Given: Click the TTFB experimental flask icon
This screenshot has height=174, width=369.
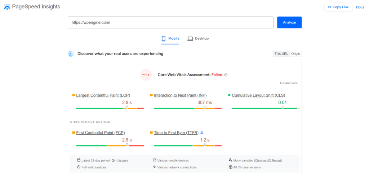Looking at the screenshot, I should click(202, 133).
